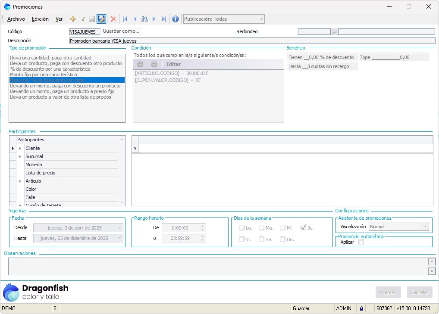
Task: Click the red X delete icon
Action: (x=113, y=19)
